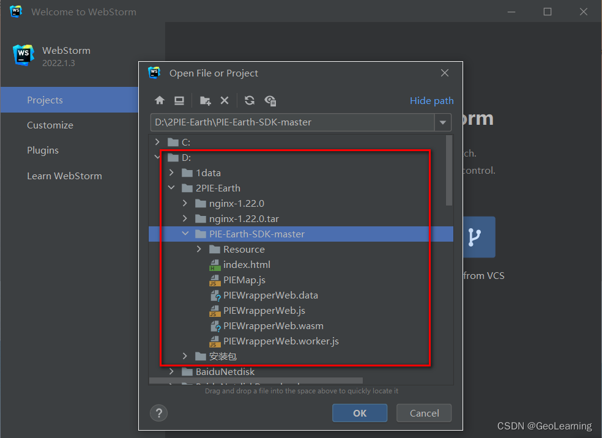This screenshot has width=602, height=438.
Task: Delete selected item toolbar icon
Action: pos(225,100)
